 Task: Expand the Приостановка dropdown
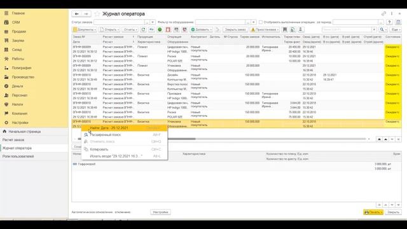click(x=265, y=30)
